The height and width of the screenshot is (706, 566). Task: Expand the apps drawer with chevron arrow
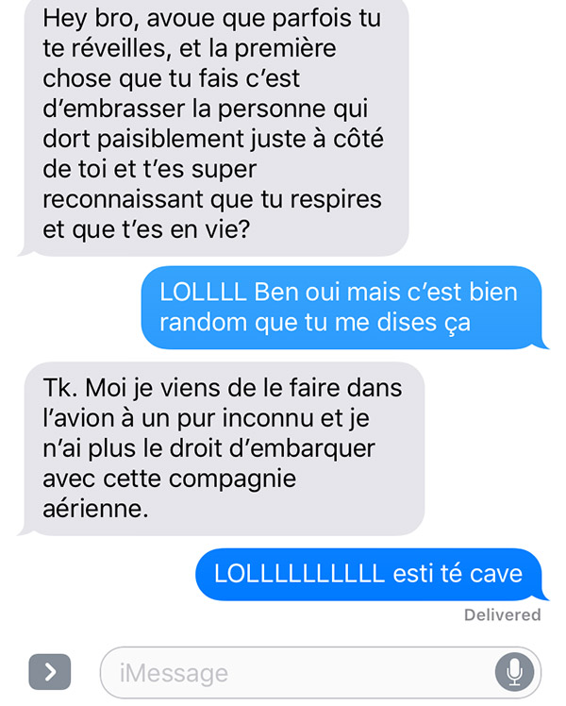50,672
